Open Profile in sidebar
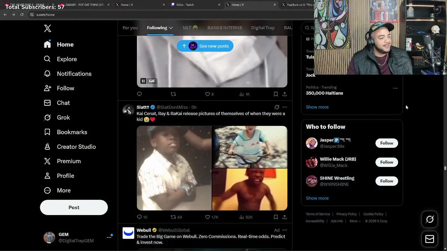 click(59, 176)
